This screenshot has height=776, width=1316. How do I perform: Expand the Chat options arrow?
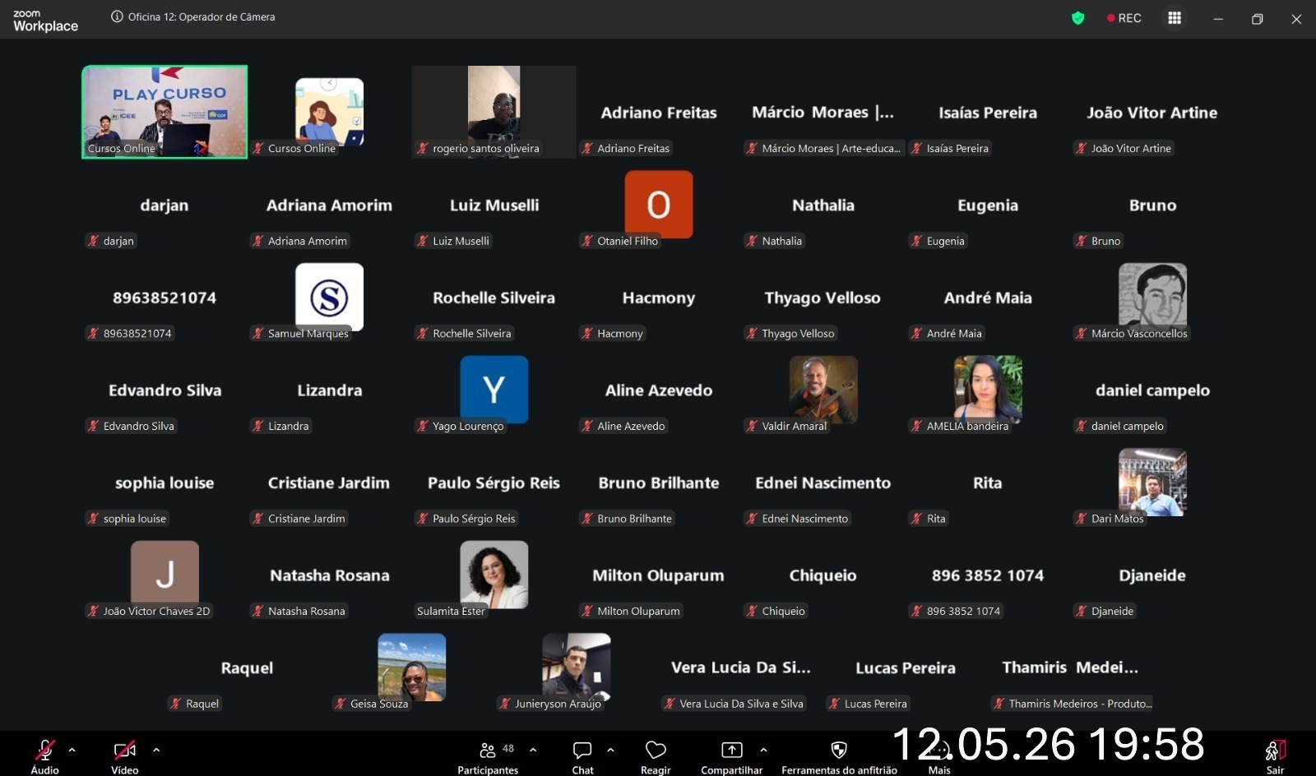click(610, 750)
